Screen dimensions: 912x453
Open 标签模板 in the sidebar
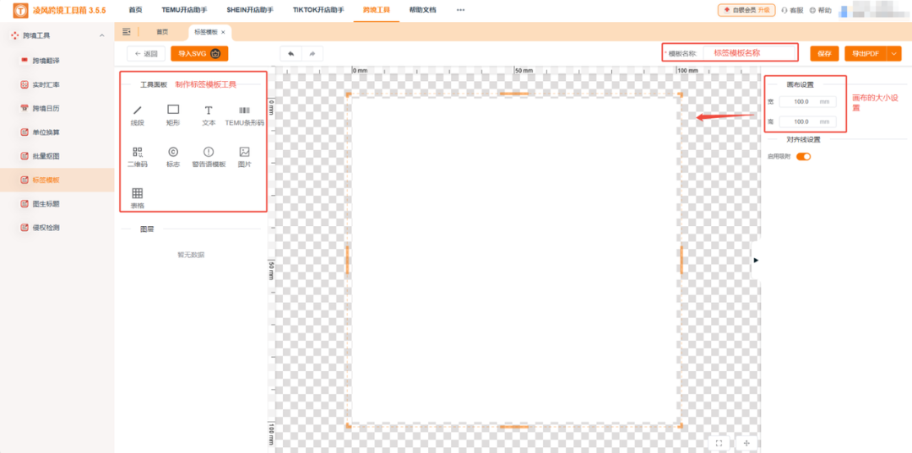click(x=57, y=180)
